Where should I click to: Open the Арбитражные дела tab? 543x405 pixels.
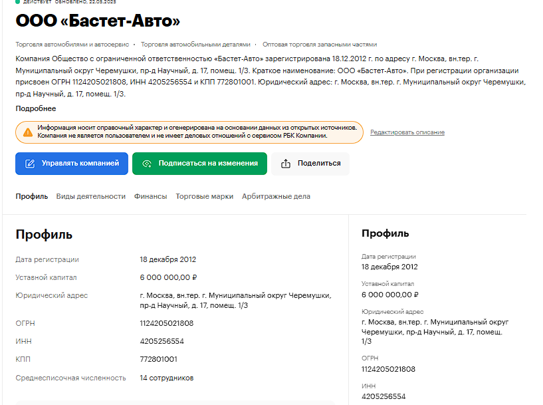[x=276, y=196]
